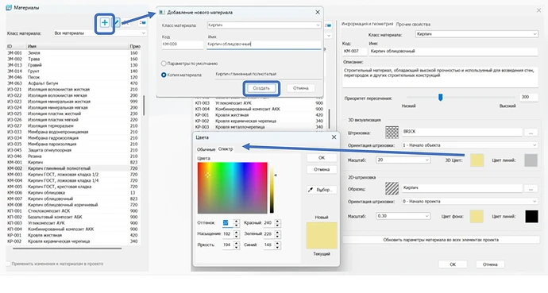
Task: Click the brightness gradient bar in Цвета
Action: tap(272, 188)
